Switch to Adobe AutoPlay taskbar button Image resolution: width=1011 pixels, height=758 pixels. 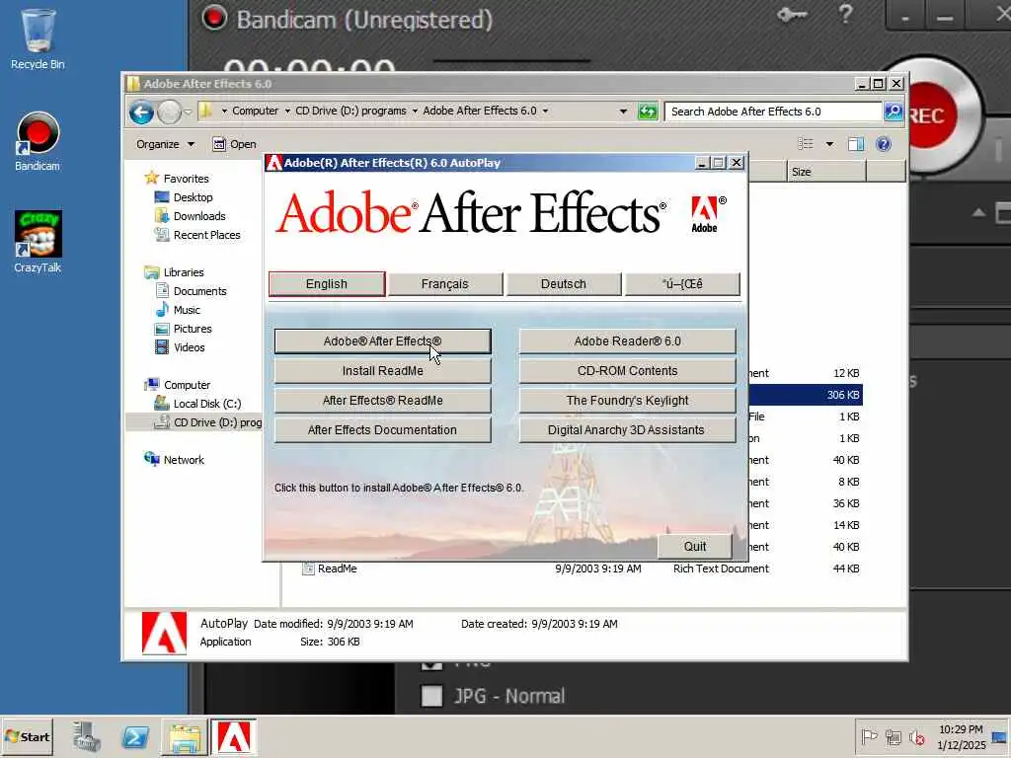233,736
